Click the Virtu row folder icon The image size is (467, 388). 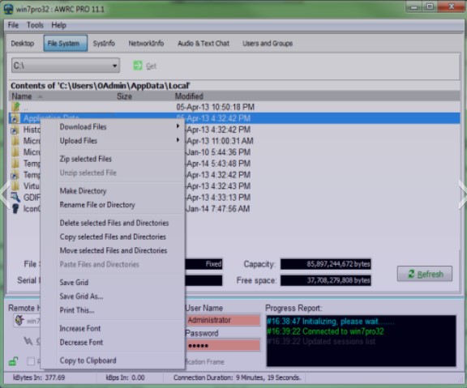point(15,186)
